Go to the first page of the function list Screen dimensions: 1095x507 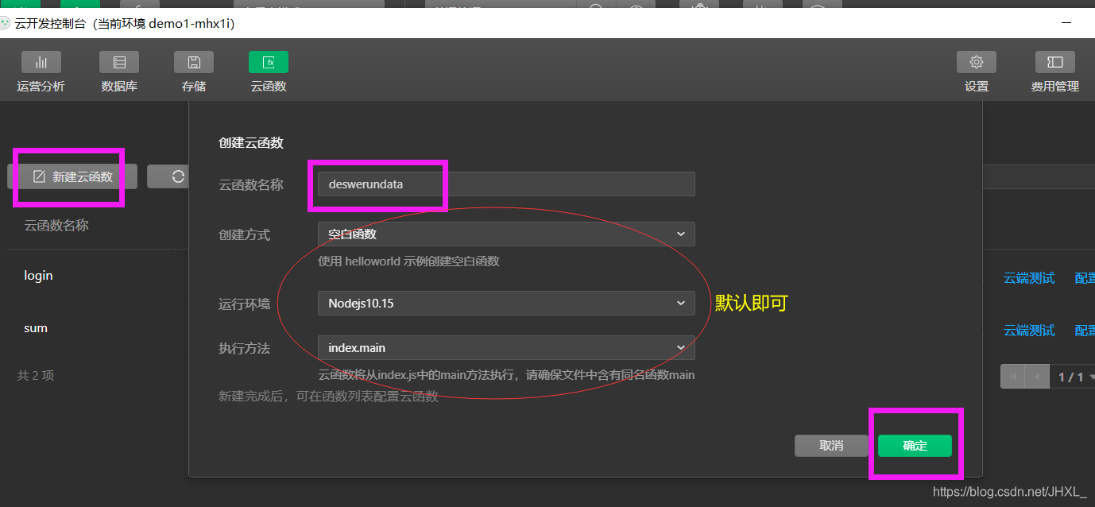point(1012,377)
